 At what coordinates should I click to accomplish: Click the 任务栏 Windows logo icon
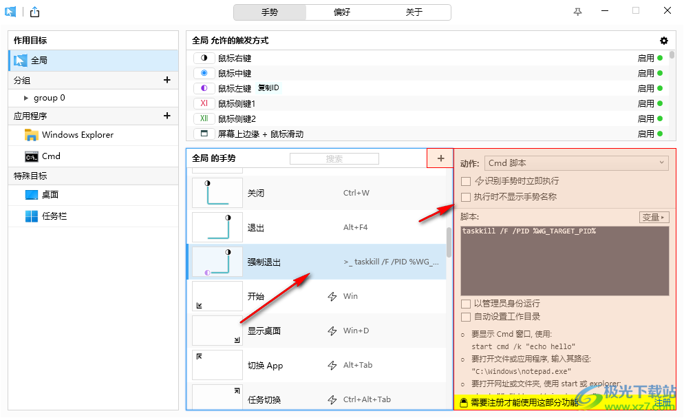click(x=32, y=216)
